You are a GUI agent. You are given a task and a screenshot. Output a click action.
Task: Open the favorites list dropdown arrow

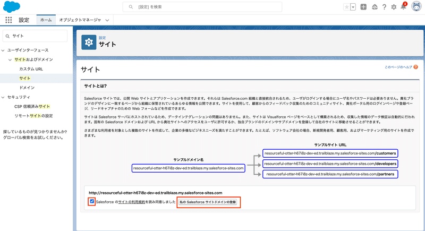point(353,7)
